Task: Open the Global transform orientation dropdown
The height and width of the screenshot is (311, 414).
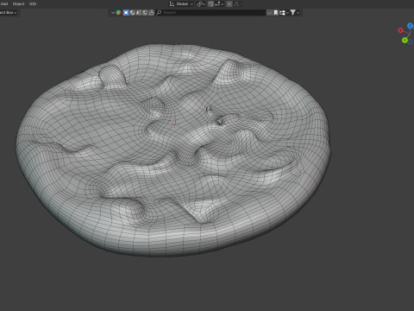Action: click(x=181, y=4)
